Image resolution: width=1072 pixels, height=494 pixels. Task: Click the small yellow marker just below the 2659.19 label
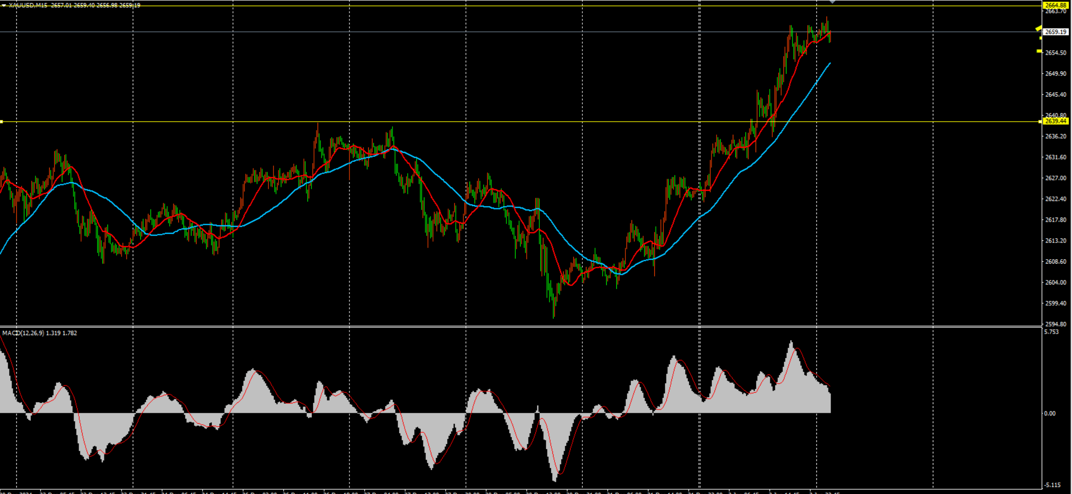[1041, 38]
